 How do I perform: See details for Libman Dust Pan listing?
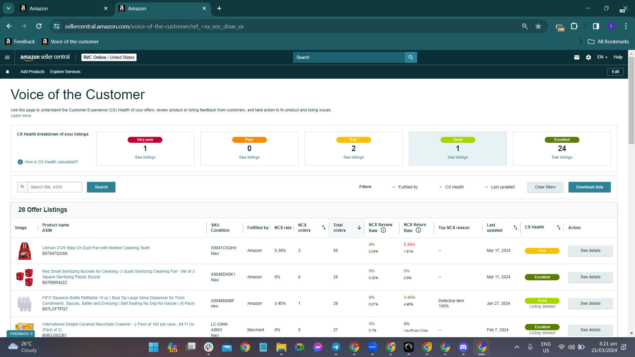(590, 251)
